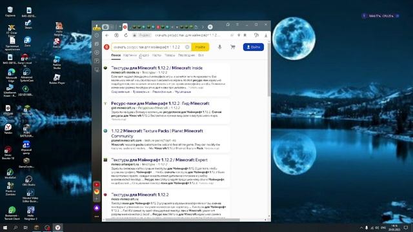This screenshot has height=232, width=413.
Task: Activate voice search microphone icon
Action: coord(219,47)
